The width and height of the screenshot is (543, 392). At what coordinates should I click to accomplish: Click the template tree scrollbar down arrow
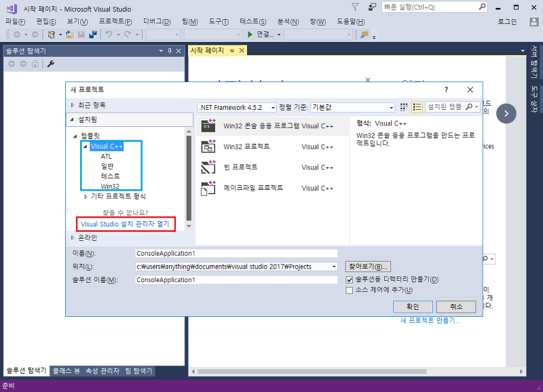click(x=189, y=227)
